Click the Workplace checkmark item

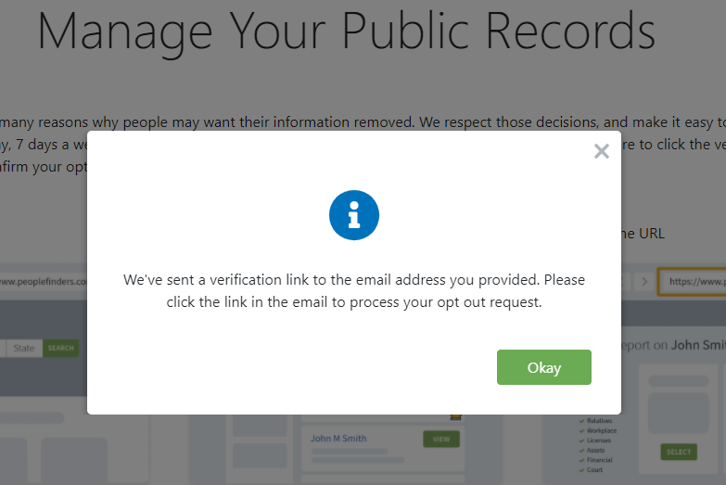tap(598, 430)
